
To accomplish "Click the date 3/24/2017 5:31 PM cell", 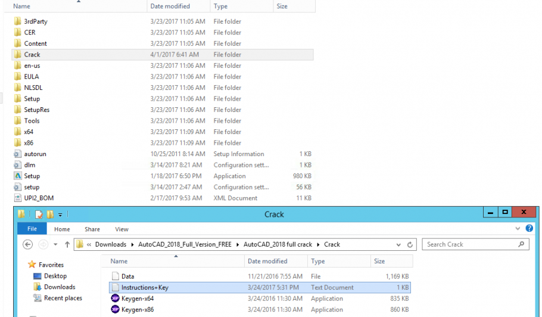I will [273, 287].
